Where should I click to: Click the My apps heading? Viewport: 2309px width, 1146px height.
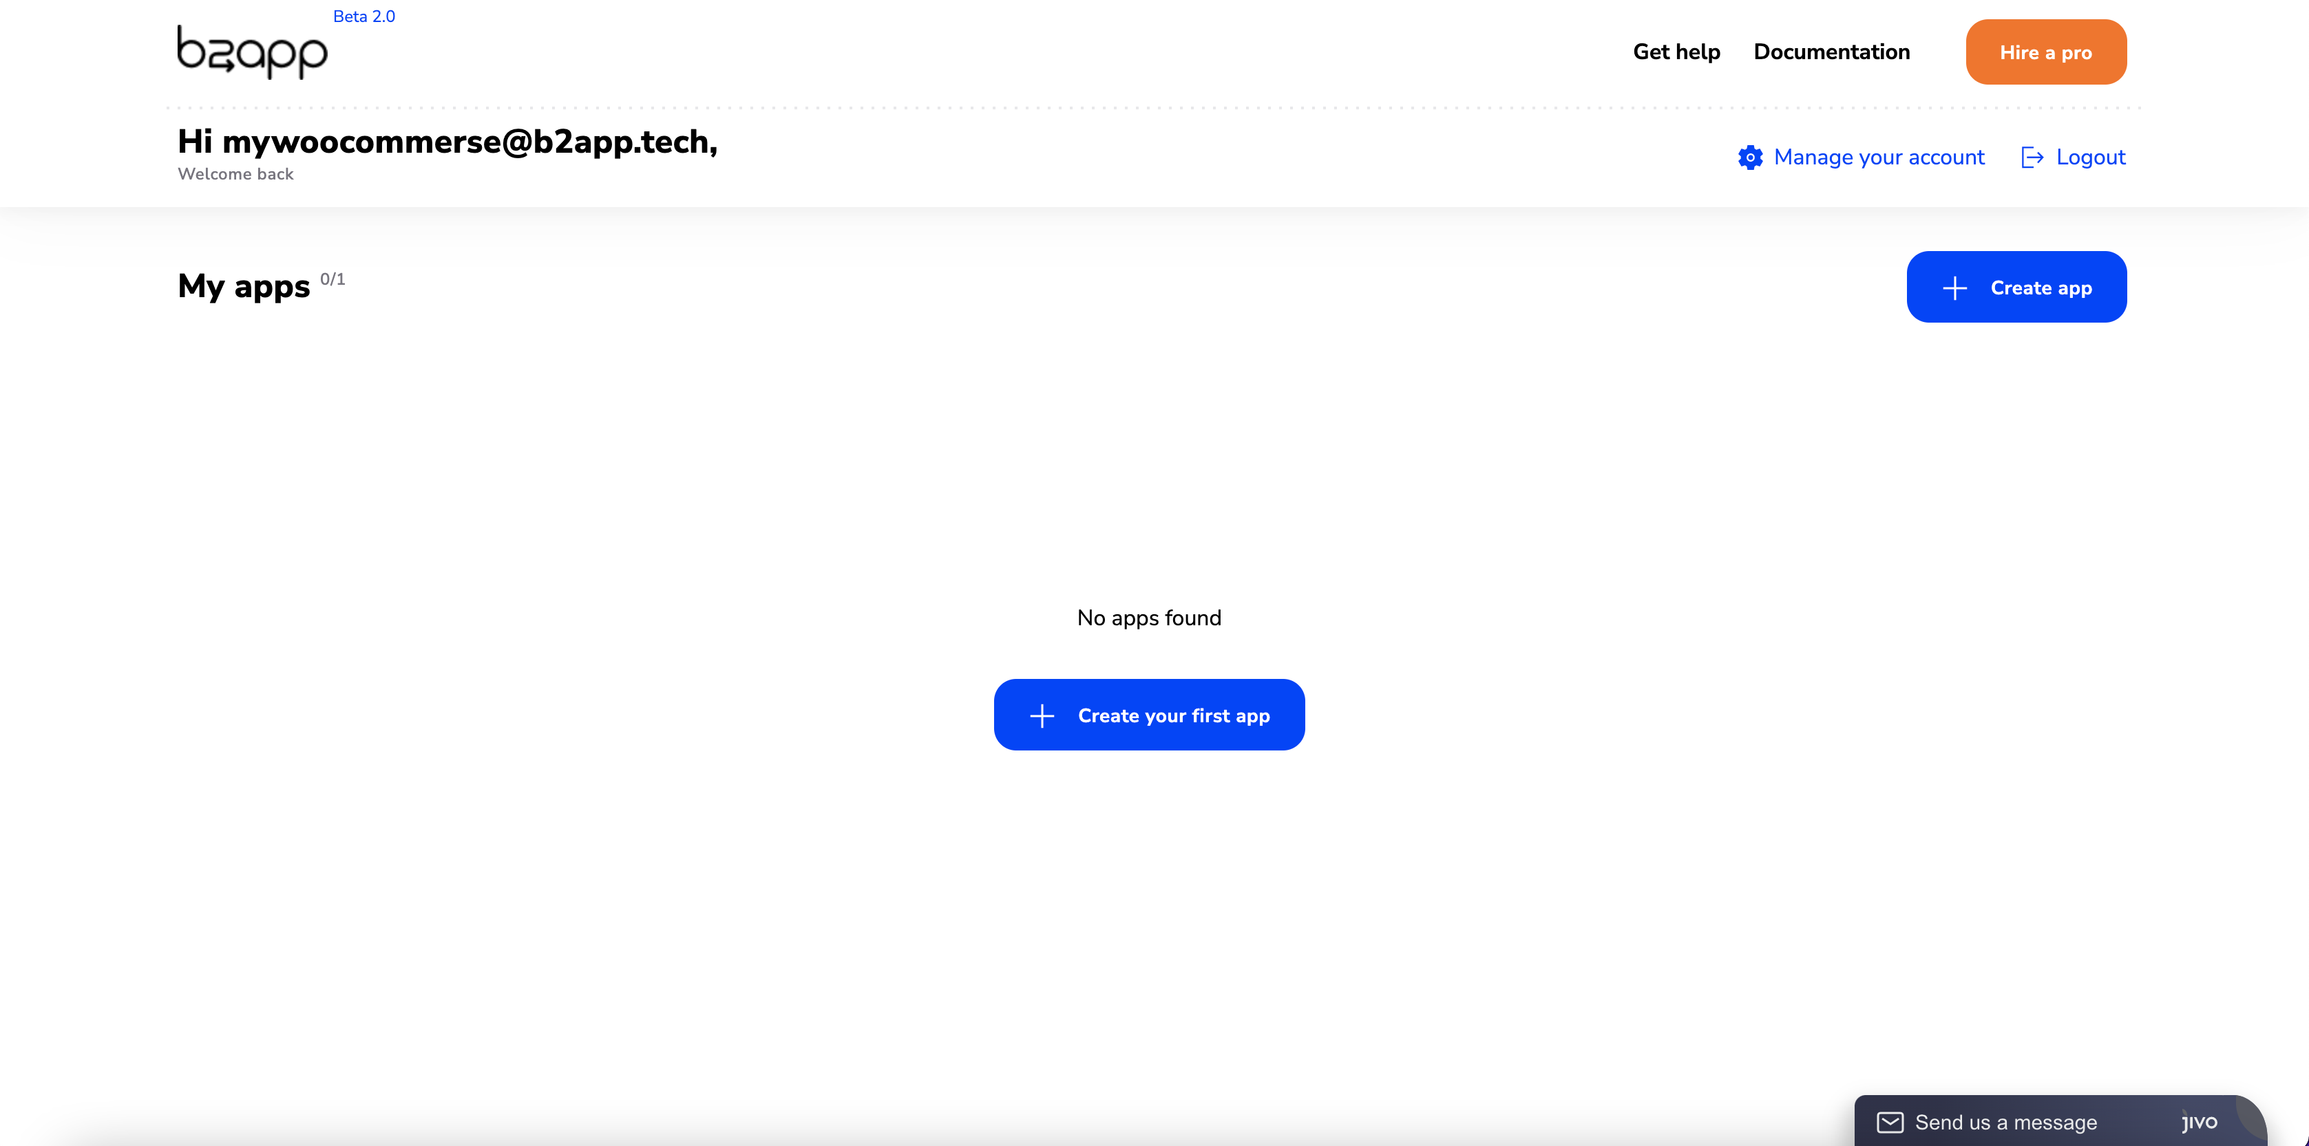pyautogui.click(x=244, y=286)
